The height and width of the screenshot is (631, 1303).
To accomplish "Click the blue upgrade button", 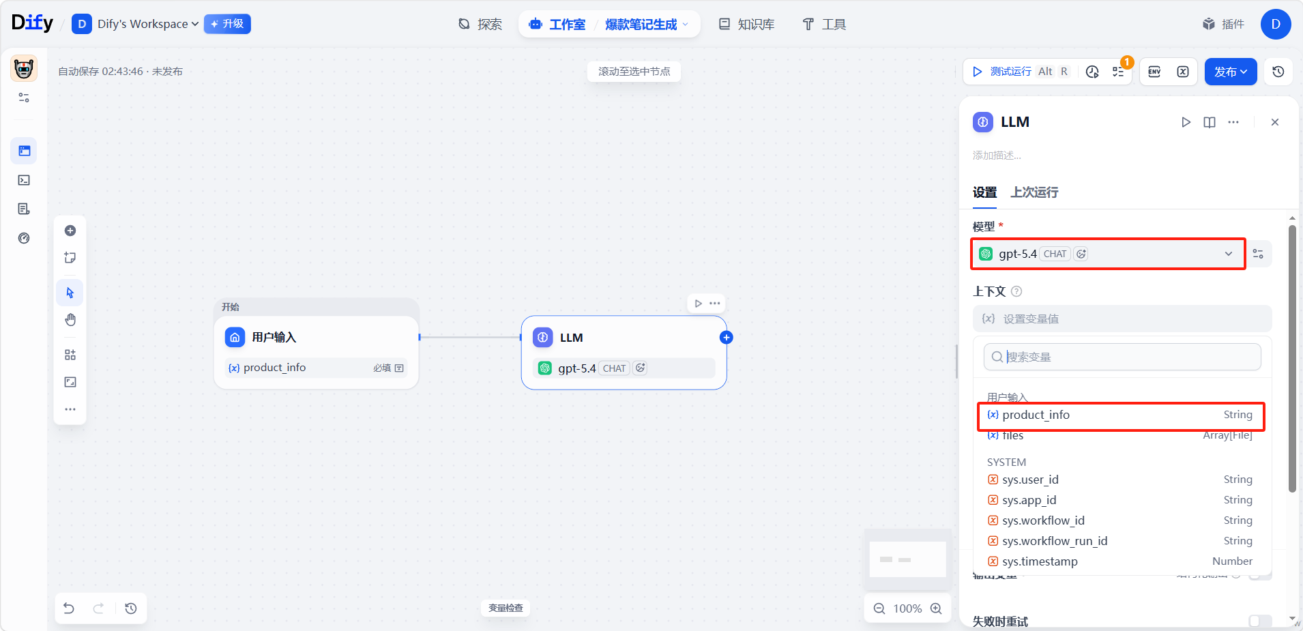I will (x=227, y=24).
